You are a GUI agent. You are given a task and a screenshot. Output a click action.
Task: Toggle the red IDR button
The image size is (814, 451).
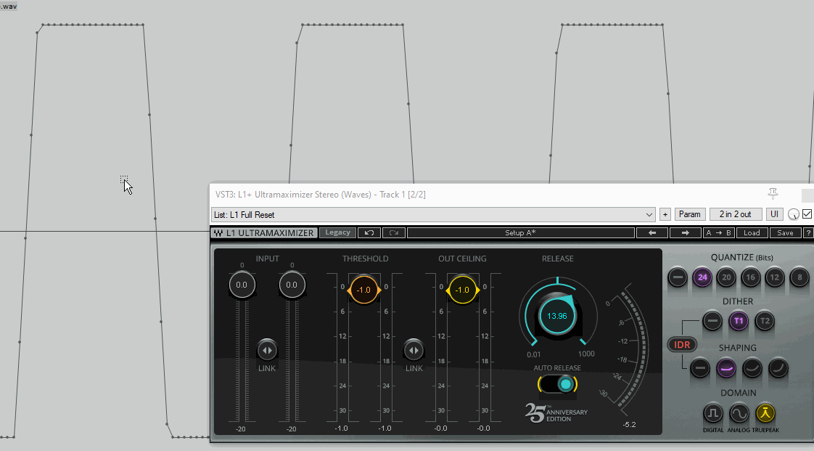(682, 344)
